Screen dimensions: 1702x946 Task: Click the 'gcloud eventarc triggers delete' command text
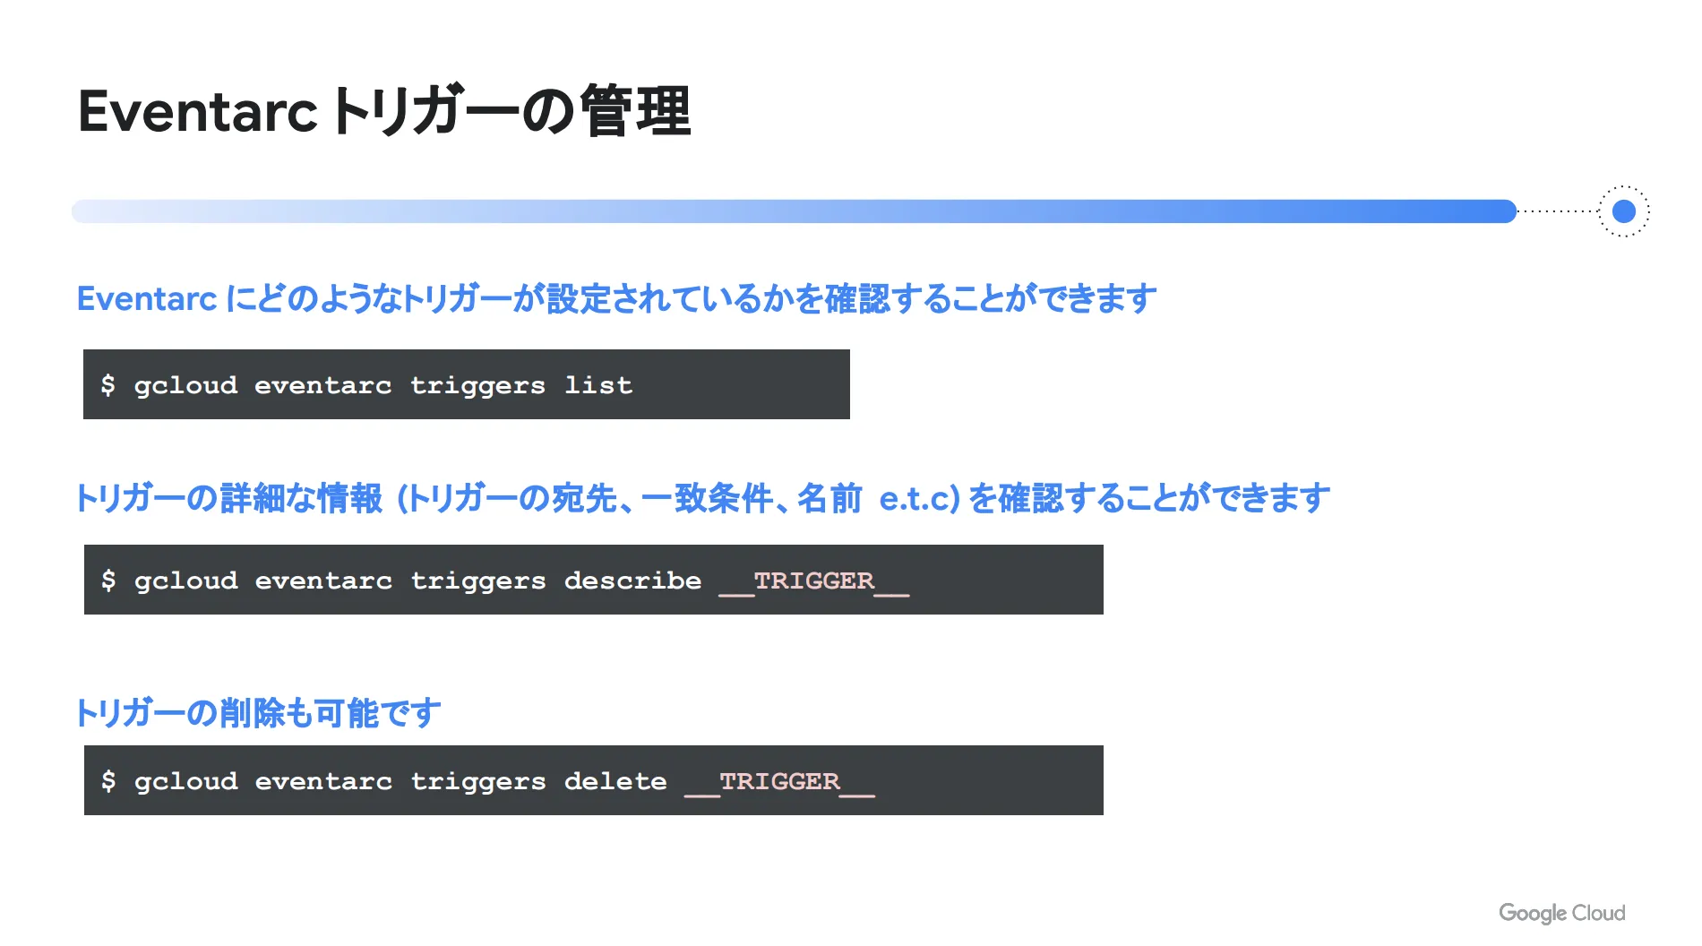click(x=400, y=781)
